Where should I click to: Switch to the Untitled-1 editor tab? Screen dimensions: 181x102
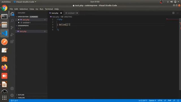[71, 13]
